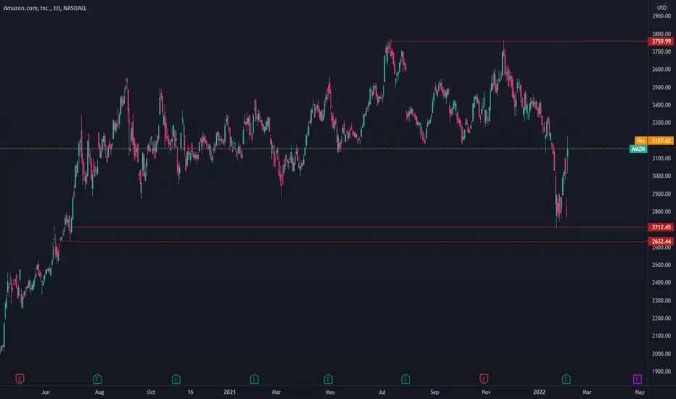This screenshot has height=399, width=676.
Task: Click the 2000.00 price axis label
Action: pos(661,354)
